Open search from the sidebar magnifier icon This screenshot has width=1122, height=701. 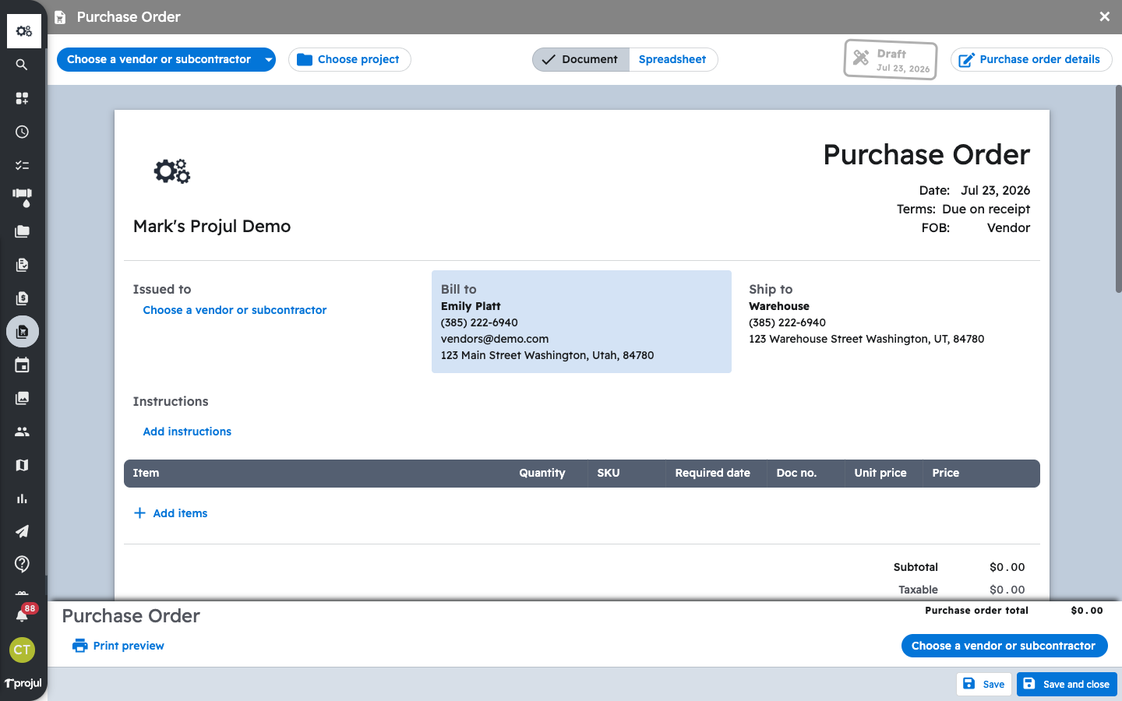point(22,65)
